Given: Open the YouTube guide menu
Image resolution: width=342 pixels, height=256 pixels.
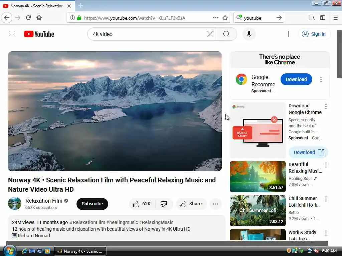Looking at the screenshot, I should tap(12, 34).
